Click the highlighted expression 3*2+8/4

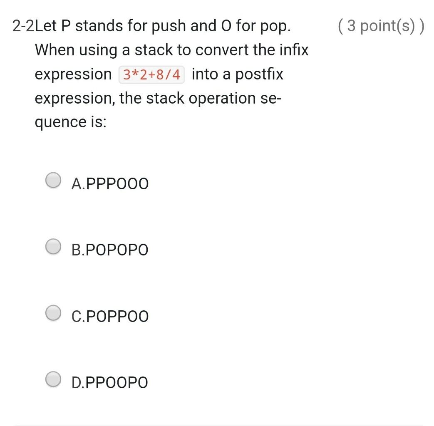(x=152, y=74)
